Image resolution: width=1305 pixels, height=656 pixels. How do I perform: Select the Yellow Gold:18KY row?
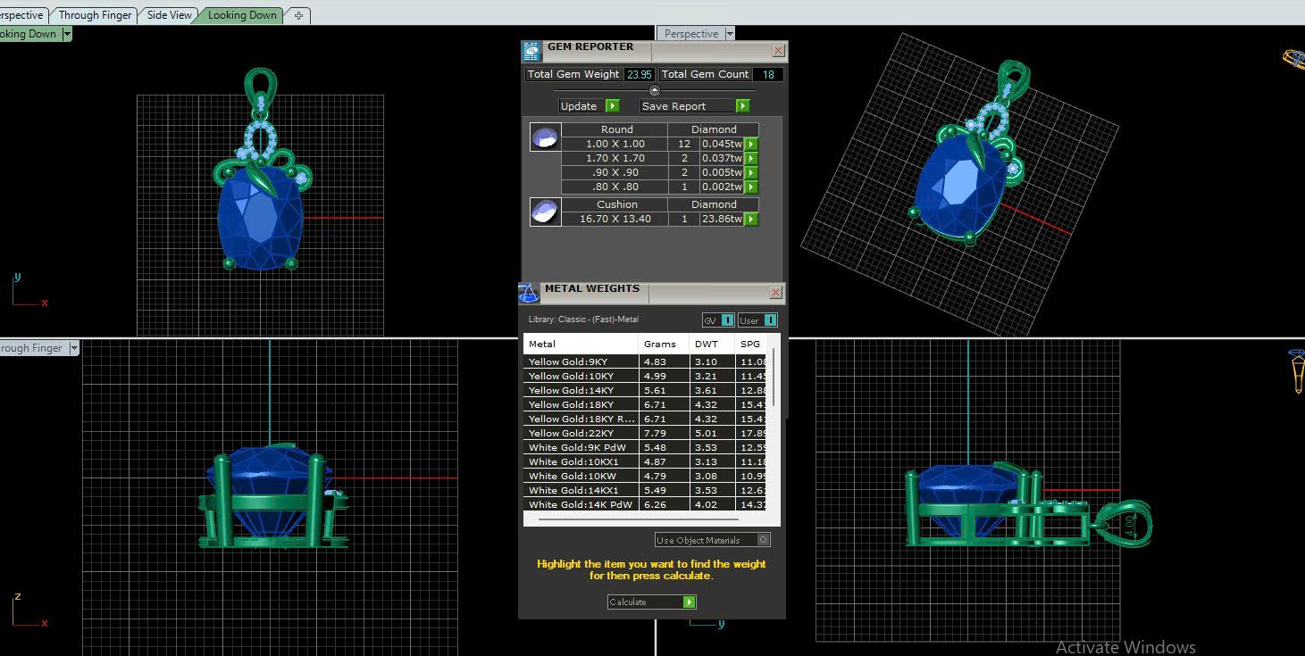[x=581, y=404]
